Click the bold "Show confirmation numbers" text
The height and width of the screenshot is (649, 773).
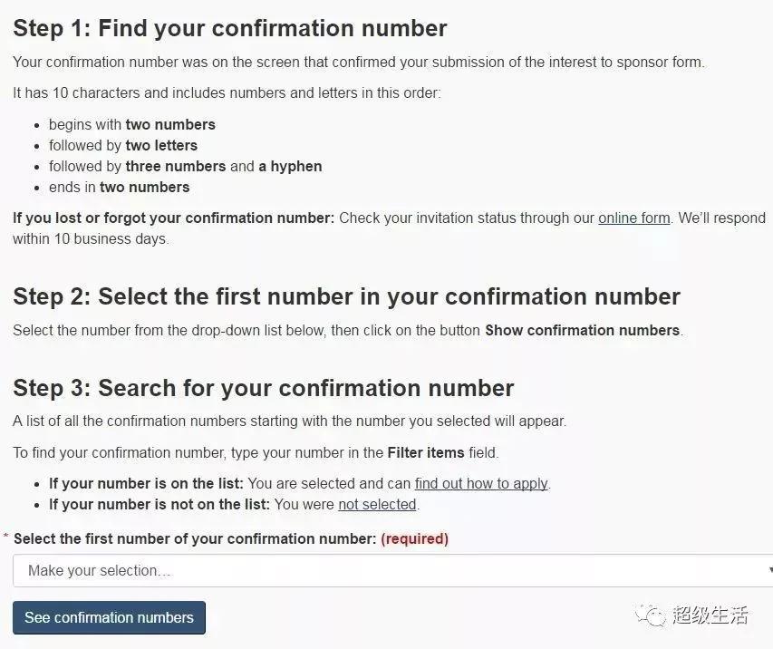click(582, 331)
